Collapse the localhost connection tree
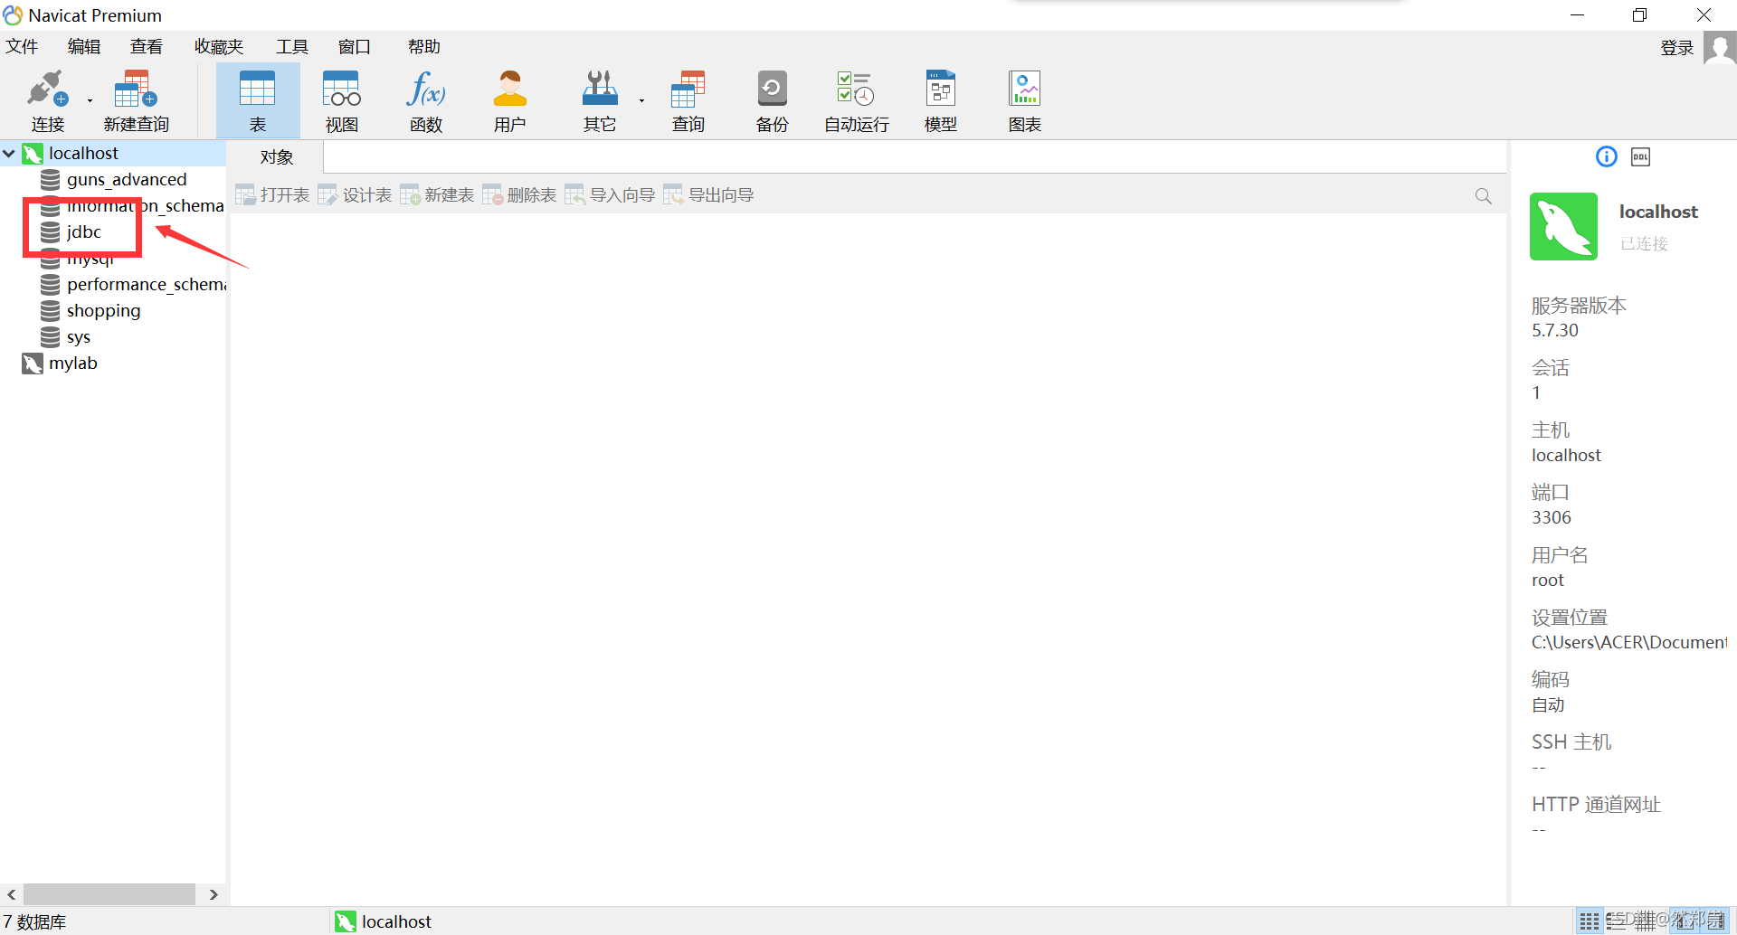The image size is (1737, 935). click(x=10, y=153)
